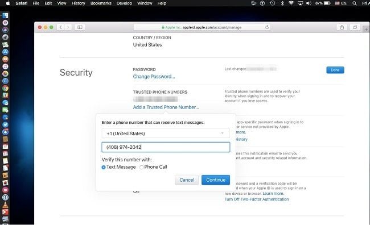Image resolution: width=370 pixels, height=225 pixels.
Task: Open the Apple menu
Action: (8, 3)
